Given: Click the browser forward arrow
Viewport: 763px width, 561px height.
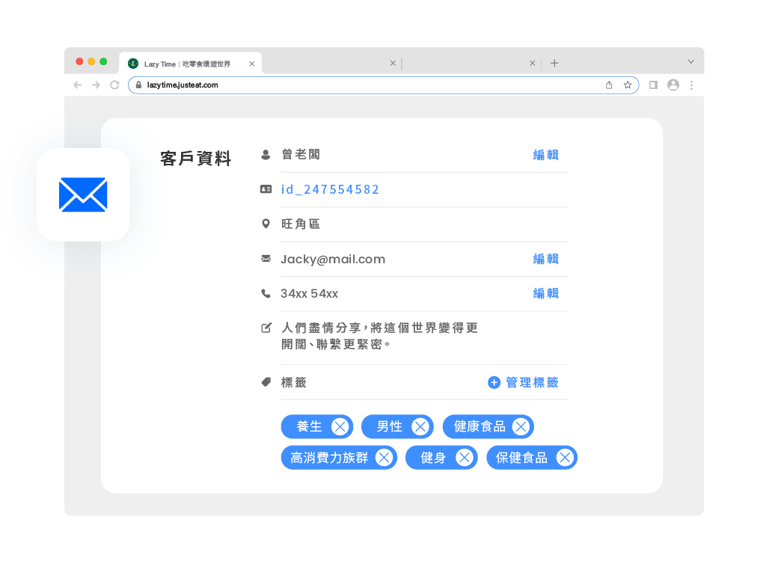Looking at the screenshot, I should pos(96,85).
